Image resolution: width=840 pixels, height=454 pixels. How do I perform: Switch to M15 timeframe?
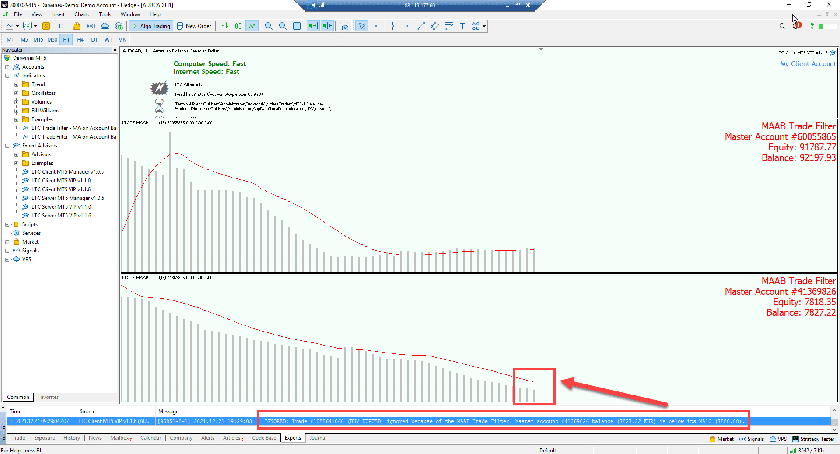[38, 39]
